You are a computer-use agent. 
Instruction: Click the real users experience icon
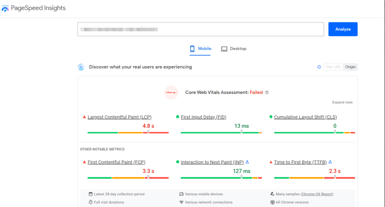81,67
